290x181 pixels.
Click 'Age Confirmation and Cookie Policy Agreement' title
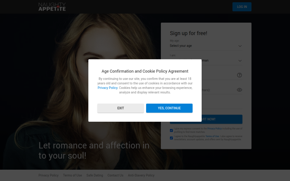(x=145, y=71)
